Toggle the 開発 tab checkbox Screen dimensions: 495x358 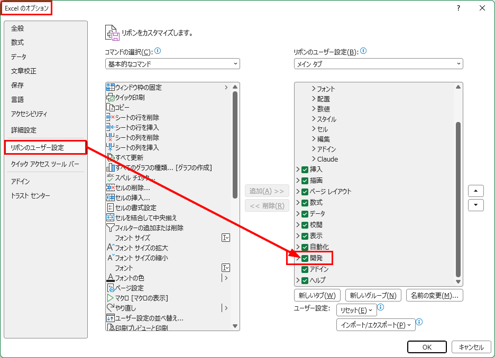point(305,258)
